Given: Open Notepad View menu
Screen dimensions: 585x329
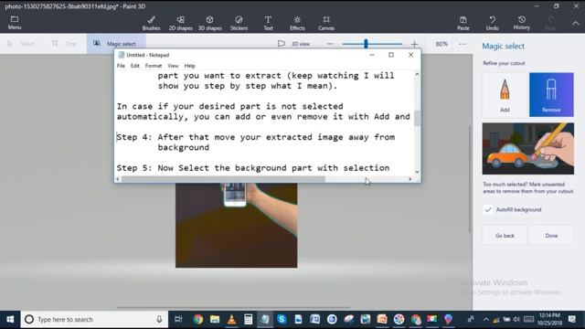Looking at the screenshot, I should coord(173,66).
